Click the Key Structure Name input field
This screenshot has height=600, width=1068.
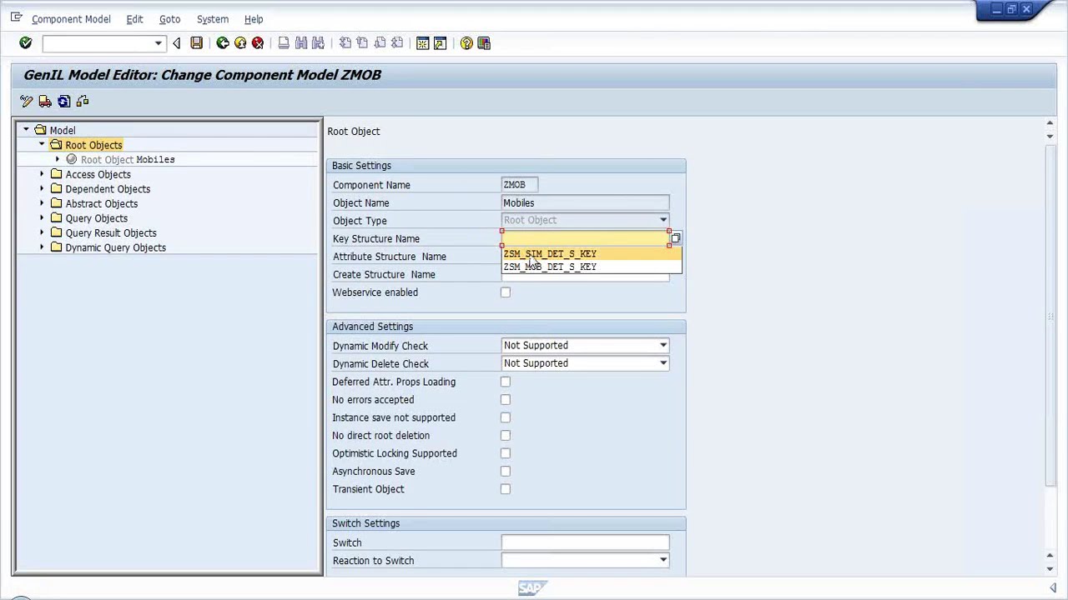(585, 238)
